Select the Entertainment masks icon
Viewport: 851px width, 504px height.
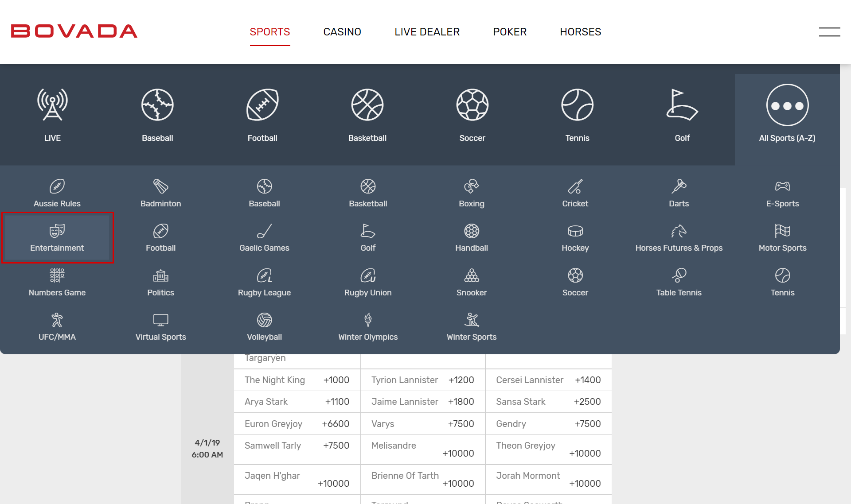(57, 231)
